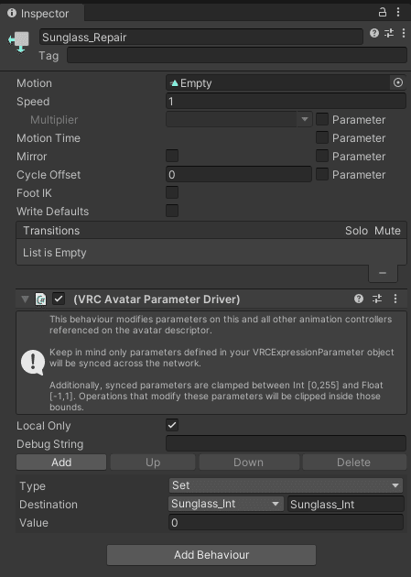Viewport: 411px width, 577px height.
Task: Click the Add Behaviour button
Action: (211, 555)
